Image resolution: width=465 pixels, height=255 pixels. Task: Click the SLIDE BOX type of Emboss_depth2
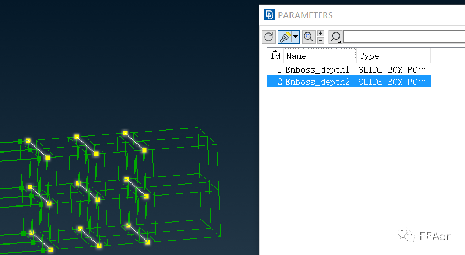coord(392,82)
